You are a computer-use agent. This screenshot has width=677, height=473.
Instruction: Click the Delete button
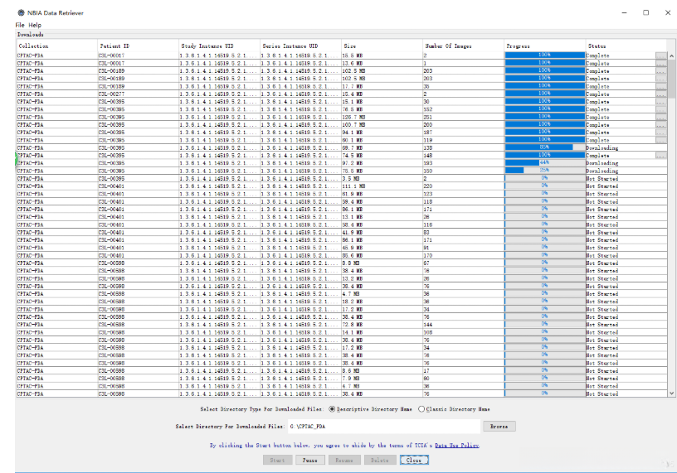pyautogui.click(x=379, y=460)
